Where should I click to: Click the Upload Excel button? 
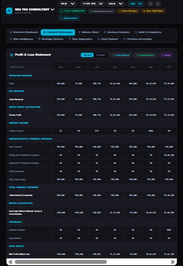click(69, 18)
